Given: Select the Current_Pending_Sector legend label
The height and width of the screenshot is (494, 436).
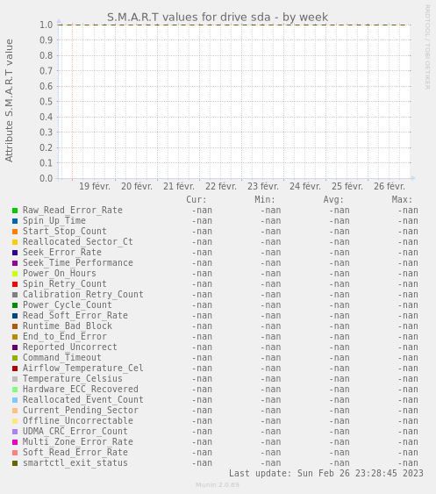Looking at the screenshot, I should pyautogui.click(x=81, y=410).
